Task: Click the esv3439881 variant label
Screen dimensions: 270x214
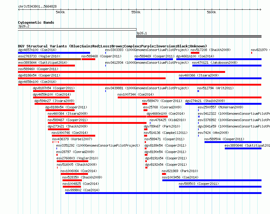Action: click(147, 88)
